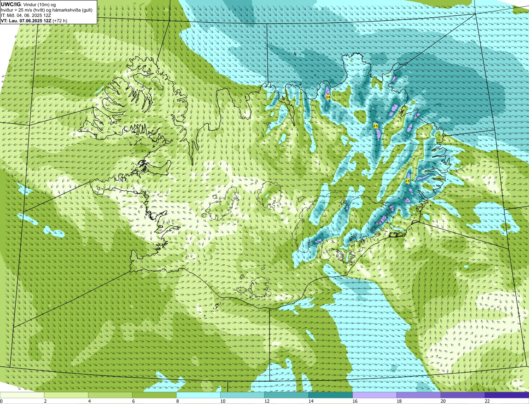529x404 pixels.
Task: Click the 'IT: Mið. 04. 06. 2025 12Z' line
Action: pyautogui.click(x=26, y=15)
